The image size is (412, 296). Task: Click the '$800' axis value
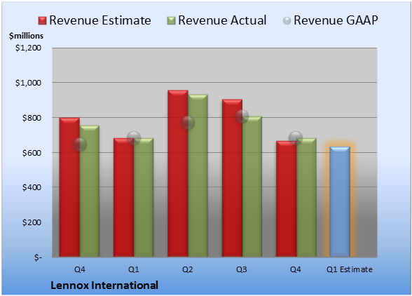tap(32, 118)
